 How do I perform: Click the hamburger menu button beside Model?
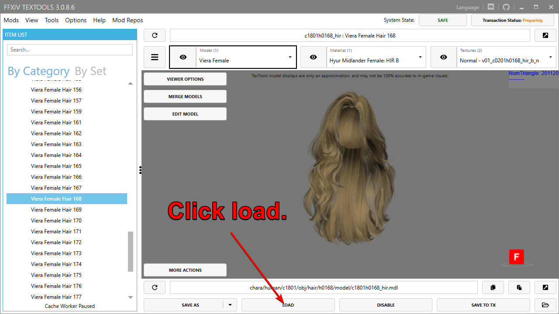(x=155, y=57)
